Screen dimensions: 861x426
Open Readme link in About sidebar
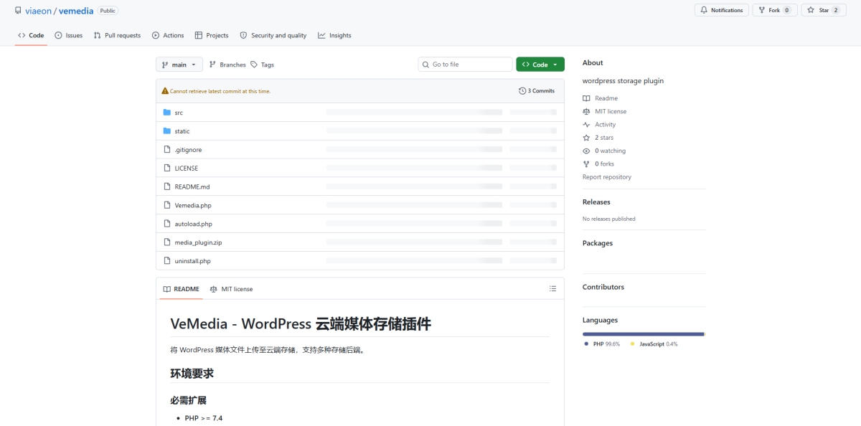point(601,98)
